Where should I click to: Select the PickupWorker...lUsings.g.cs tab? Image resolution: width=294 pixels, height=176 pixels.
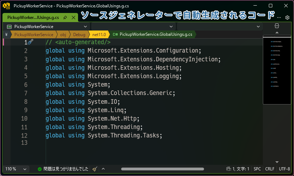click(x=33, y=18)
